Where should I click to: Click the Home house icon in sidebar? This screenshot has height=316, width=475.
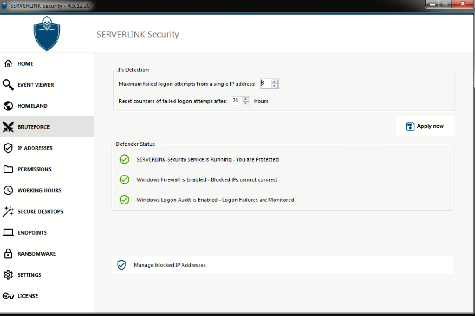[x=8, y=64]
